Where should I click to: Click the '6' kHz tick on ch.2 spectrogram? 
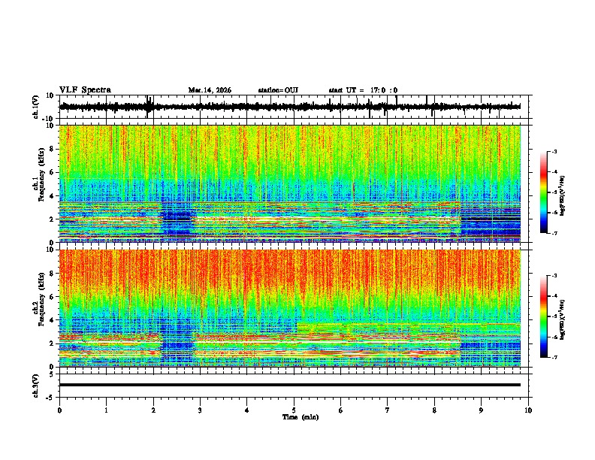[x=53, y=297]
